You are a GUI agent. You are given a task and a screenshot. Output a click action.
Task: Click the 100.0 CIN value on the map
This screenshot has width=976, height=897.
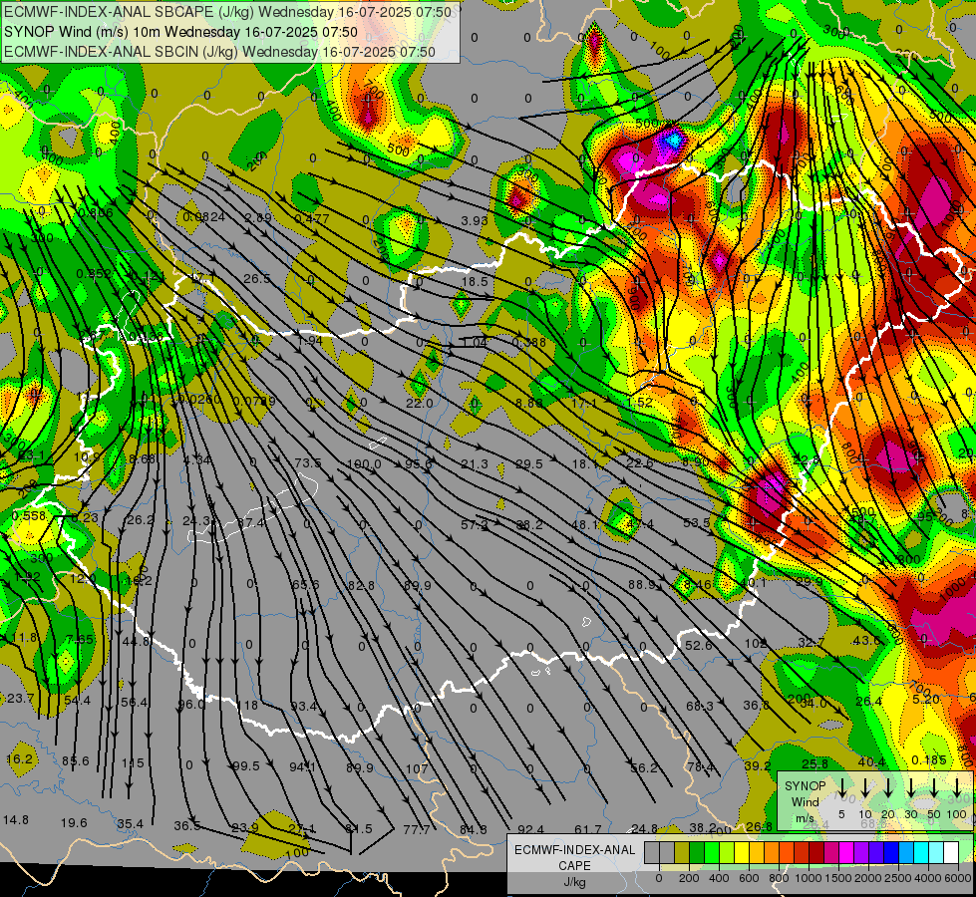pos(364,464)
